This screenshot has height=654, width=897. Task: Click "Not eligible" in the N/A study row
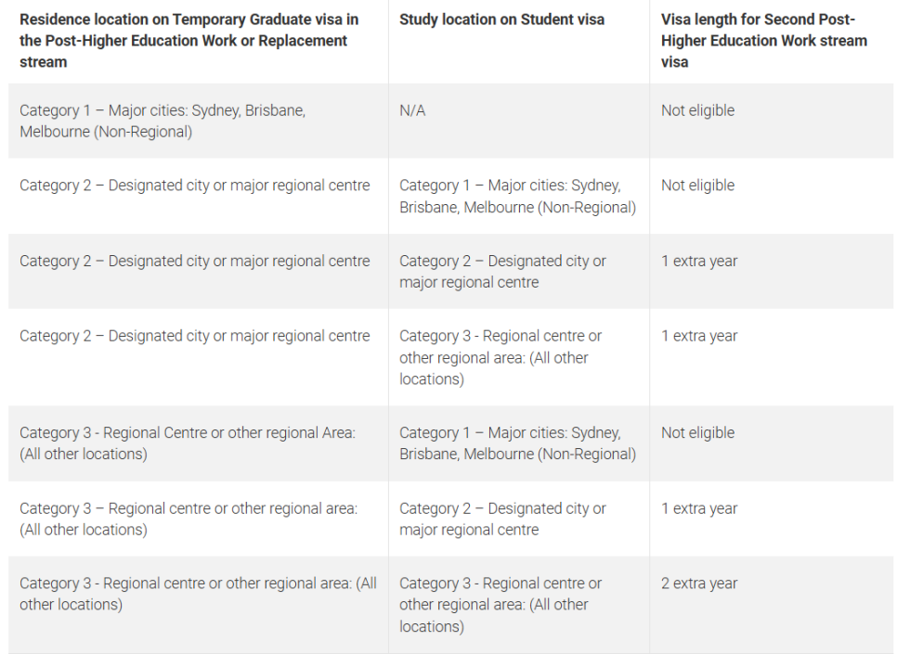(x=697, y=110)
